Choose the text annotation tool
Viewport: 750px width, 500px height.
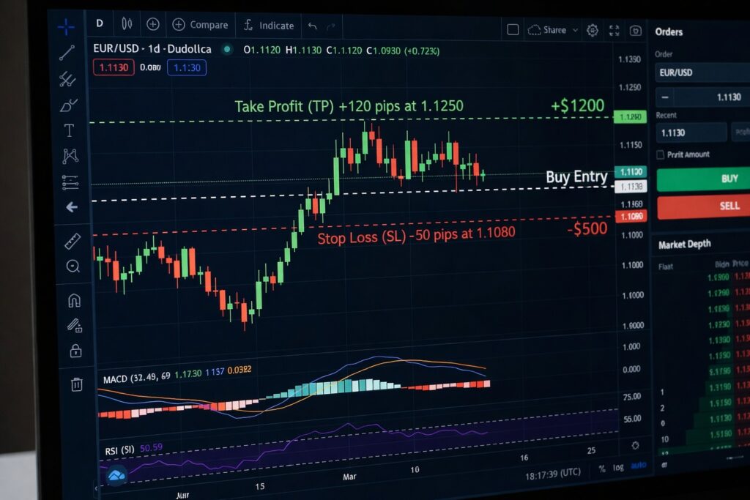coord(69,130)
